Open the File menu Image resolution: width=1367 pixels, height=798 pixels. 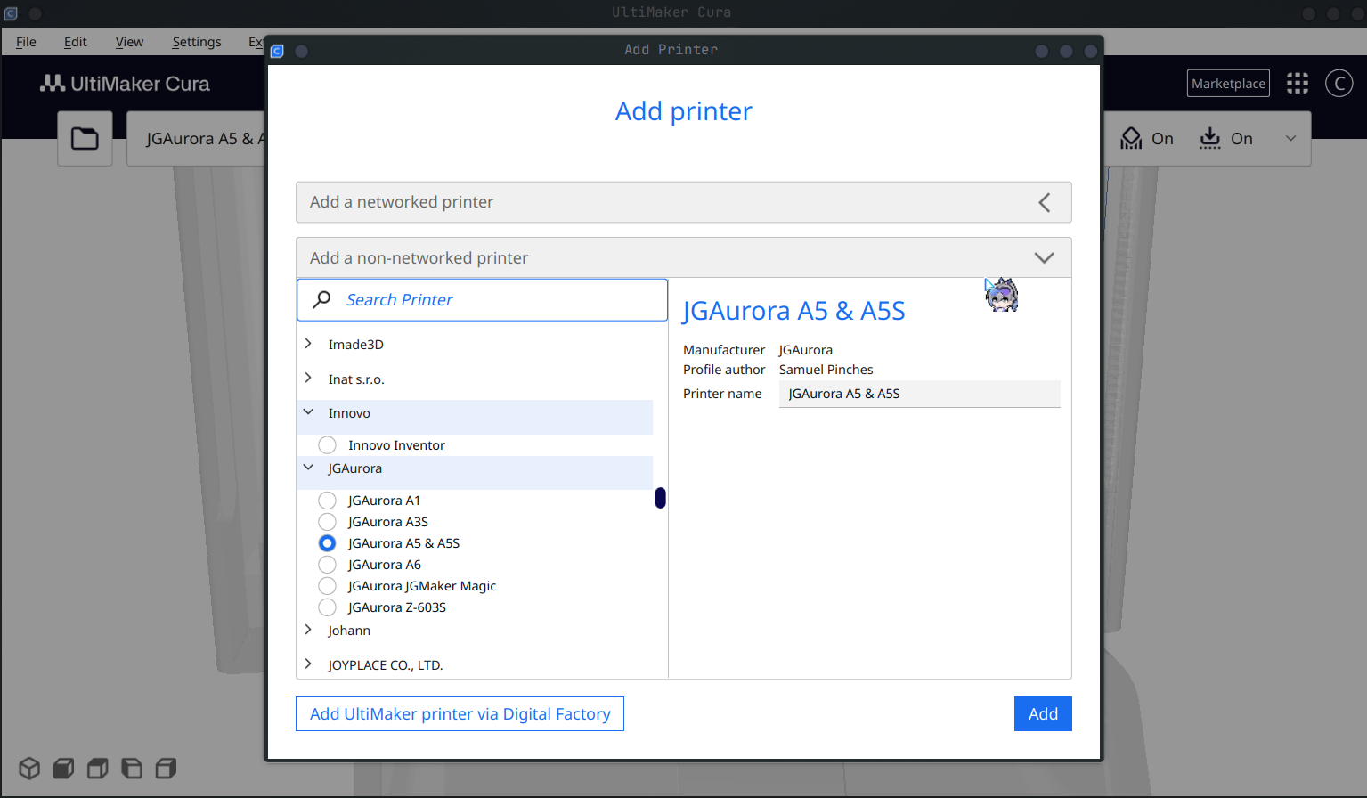click(x=26, y=42)
